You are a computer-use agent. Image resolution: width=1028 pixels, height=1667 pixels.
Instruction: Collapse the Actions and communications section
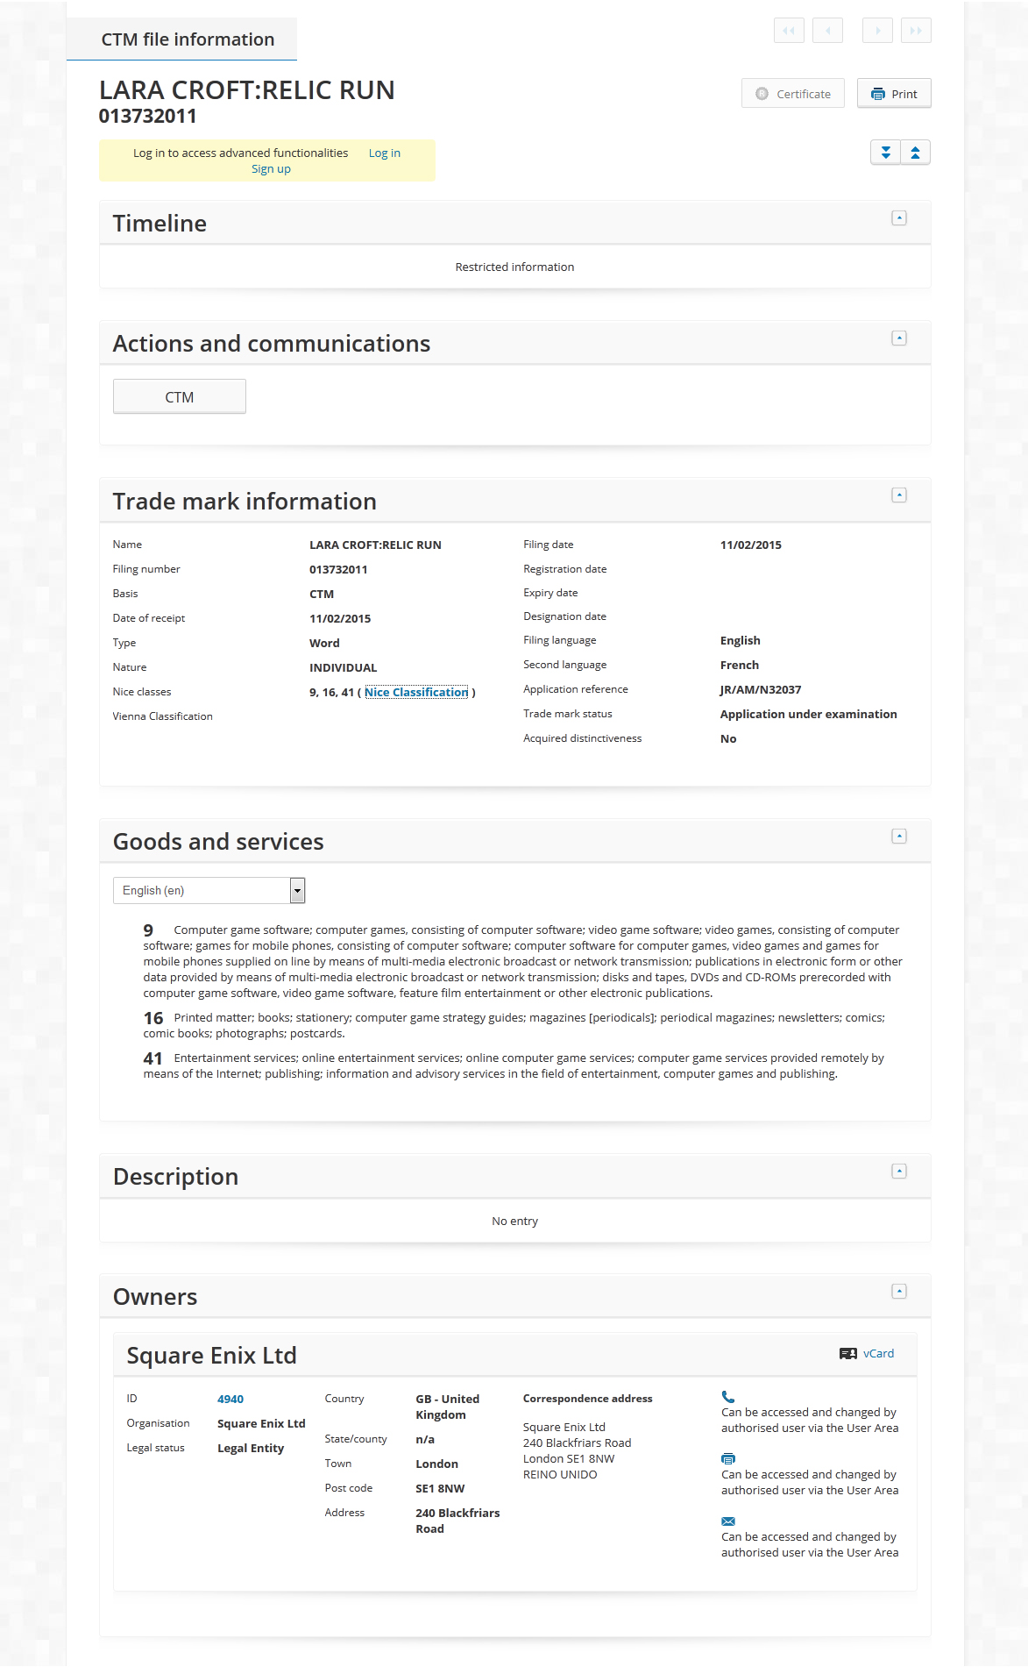click(x=898, y=338)
